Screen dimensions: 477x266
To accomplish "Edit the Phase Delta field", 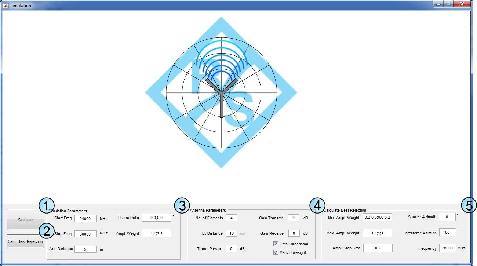I will [156, 218].
